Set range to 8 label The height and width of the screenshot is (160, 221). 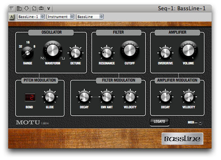click(x=34, y=46)
